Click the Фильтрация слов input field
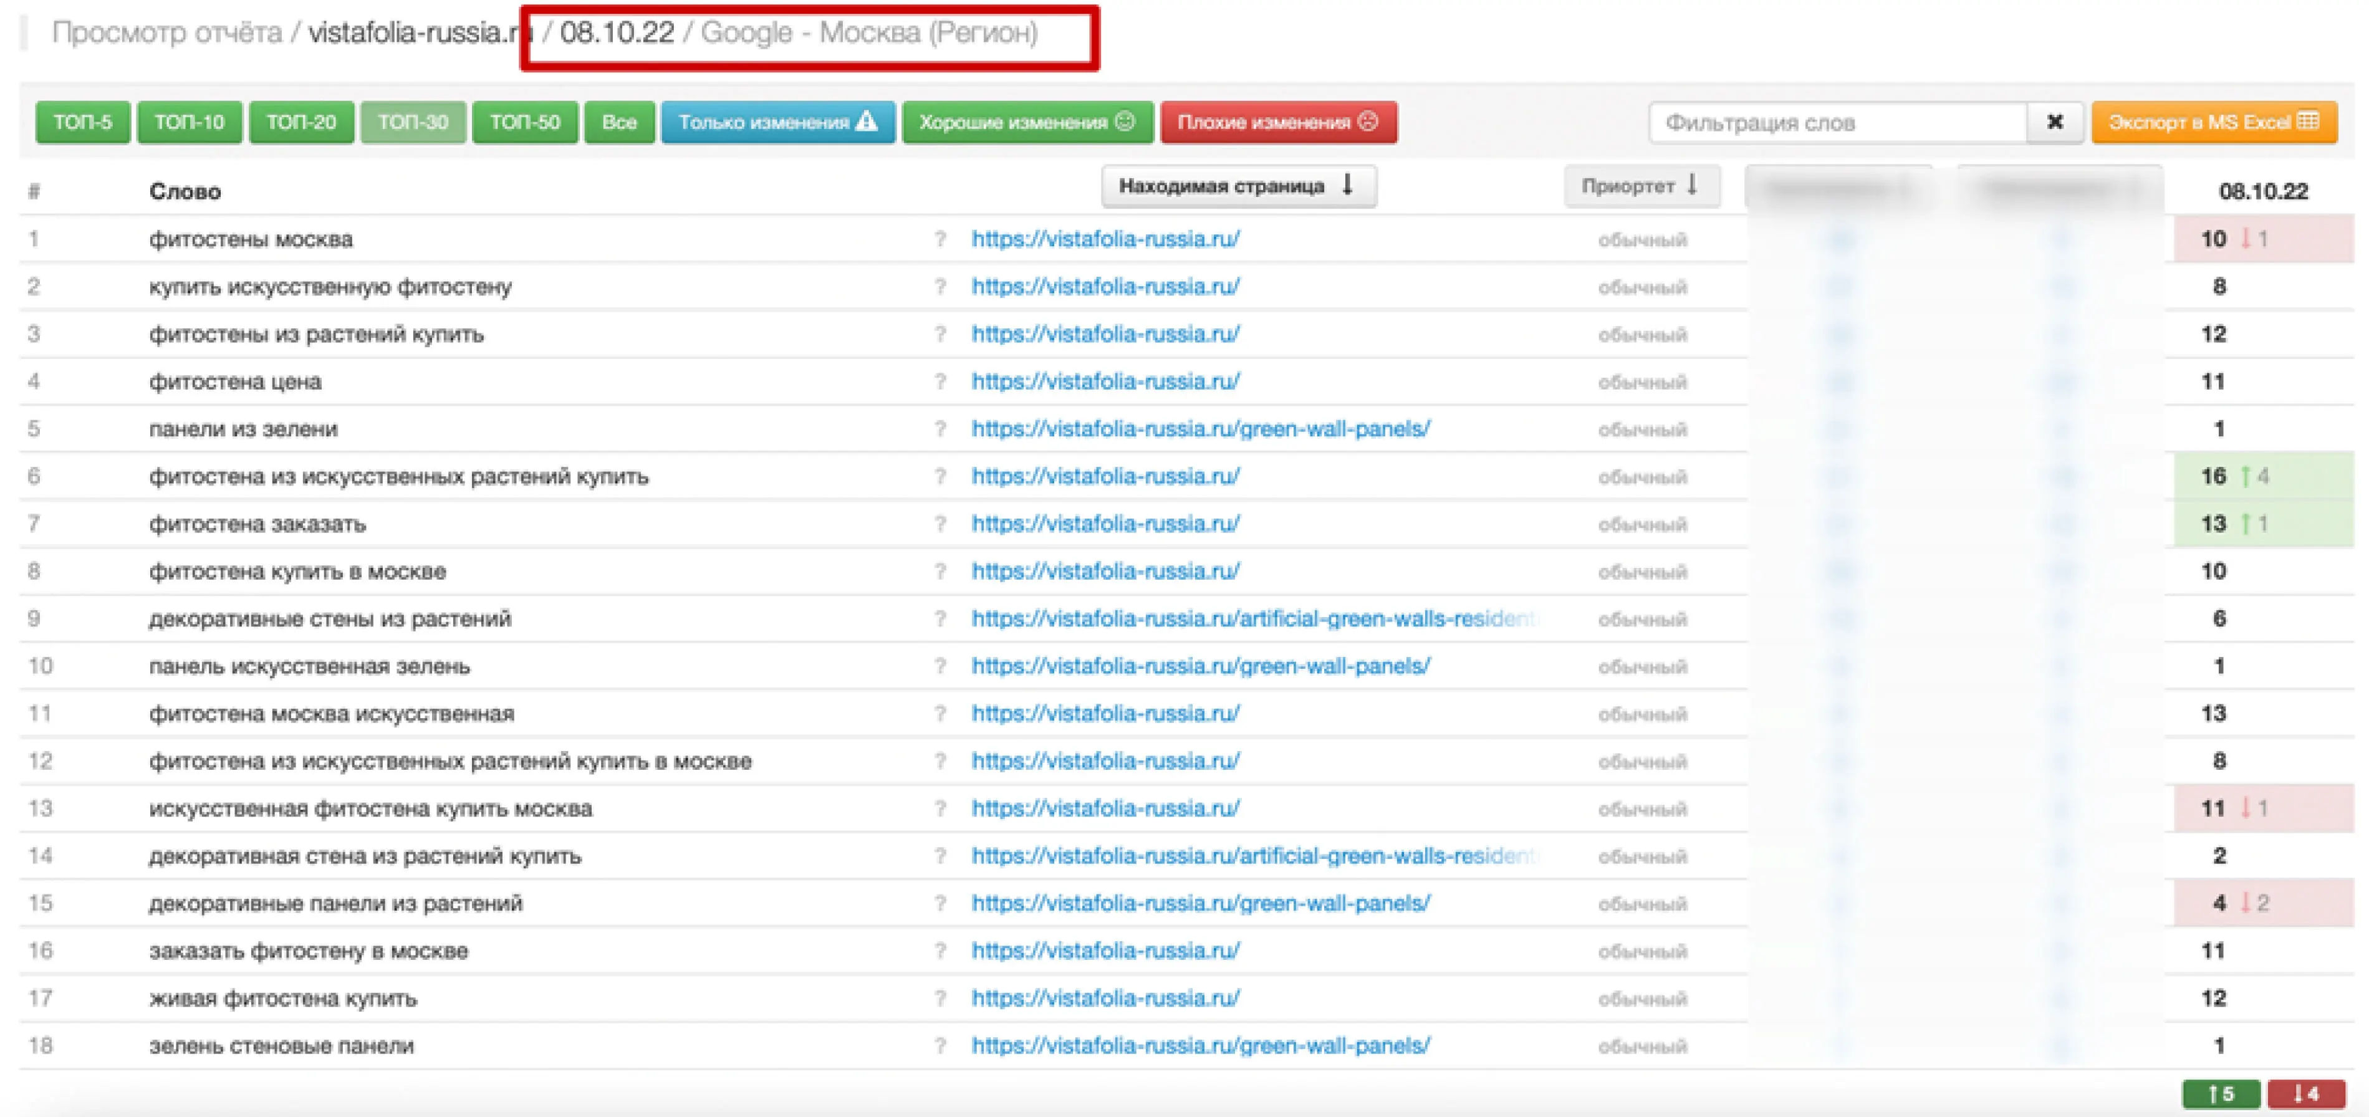This screenshot has height=1117, width=2369. tap(1838, 123)
